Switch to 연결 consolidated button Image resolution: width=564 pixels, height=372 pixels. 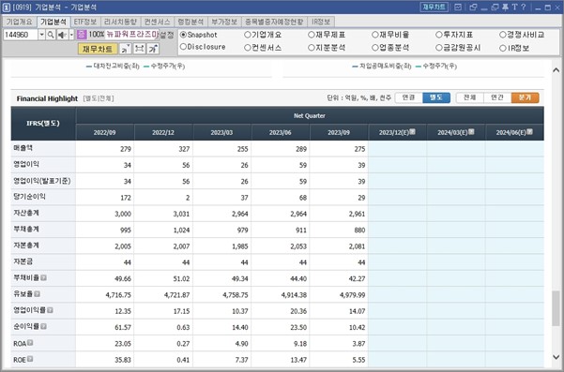408,97
